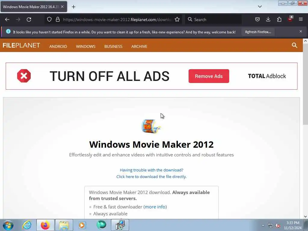
Task: Expand the list all tabs chevron
Action: (x=260, y=7)
